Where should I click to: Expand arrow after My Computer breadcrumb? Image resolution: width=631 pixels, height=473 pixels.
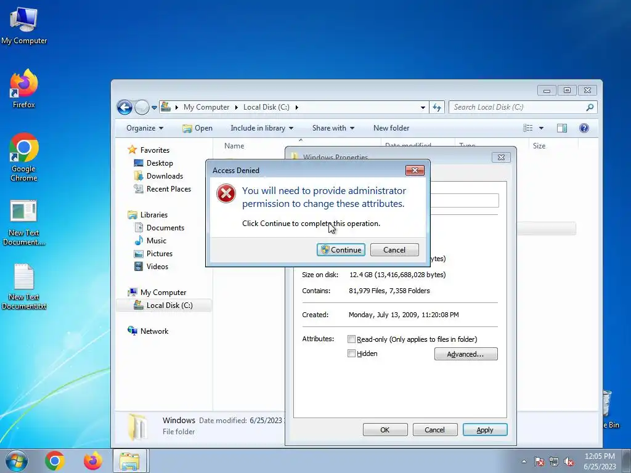(236, 107)
